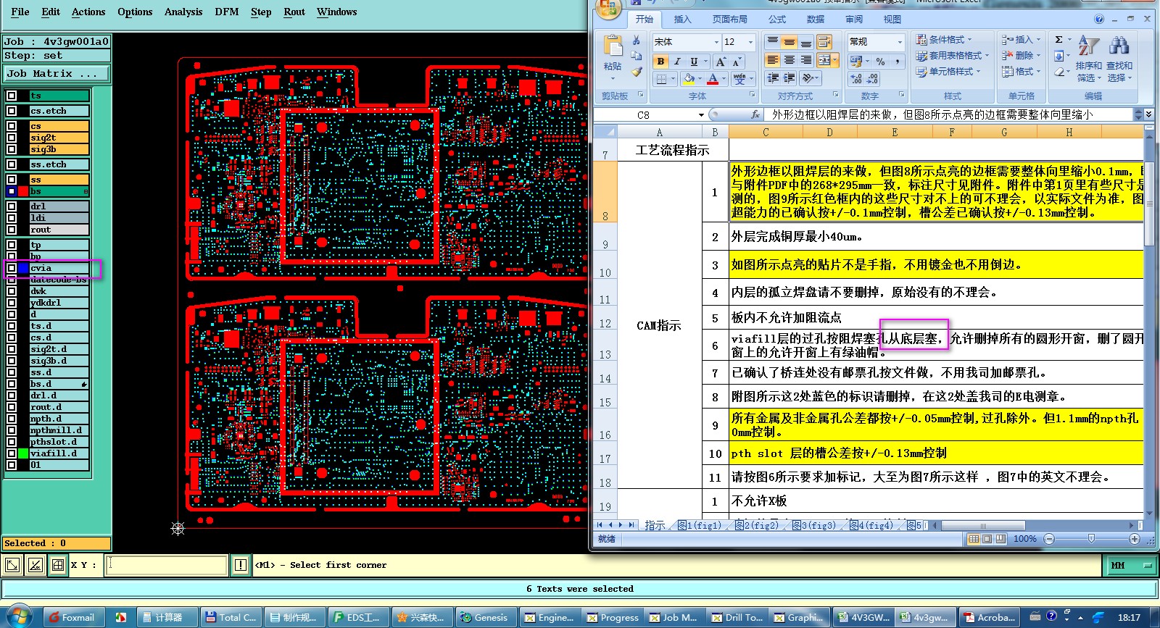Screen dimensions: 1160x628
Task: Click the X Y coordinate input field
Action: (167, 565)
